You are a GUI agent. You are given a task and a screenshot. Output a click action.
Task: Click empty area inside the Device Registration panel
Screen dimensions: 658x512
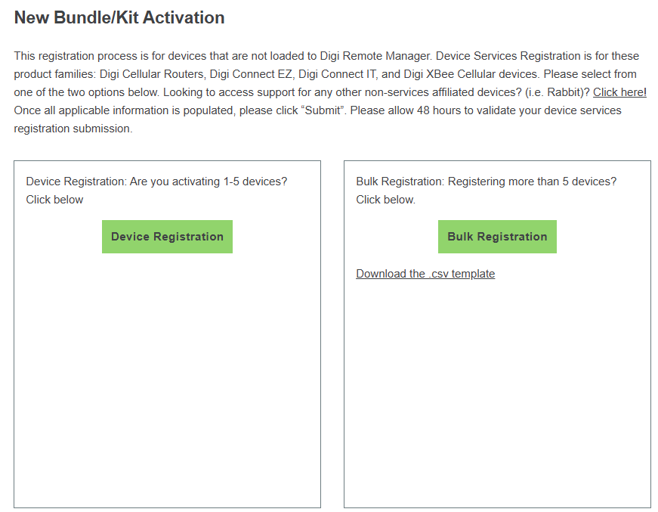167,378
